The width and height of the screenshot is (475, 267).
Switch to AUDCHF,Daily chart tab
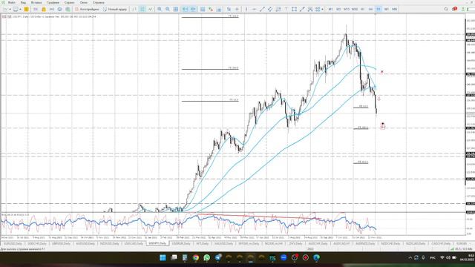pyautogui.click(x=318, y=243)
